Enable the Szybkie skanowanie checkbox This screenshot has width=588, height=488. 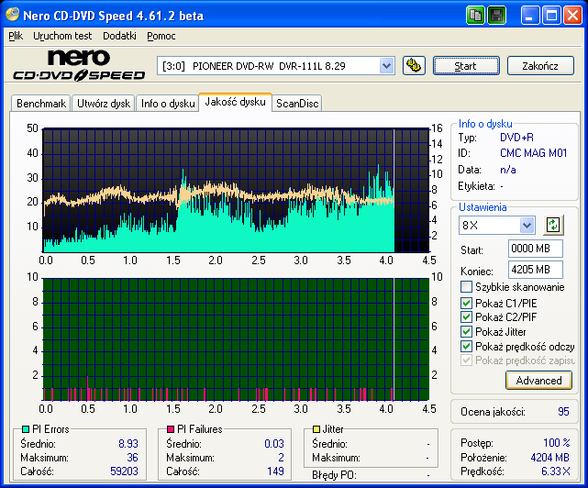click(466, 287)
